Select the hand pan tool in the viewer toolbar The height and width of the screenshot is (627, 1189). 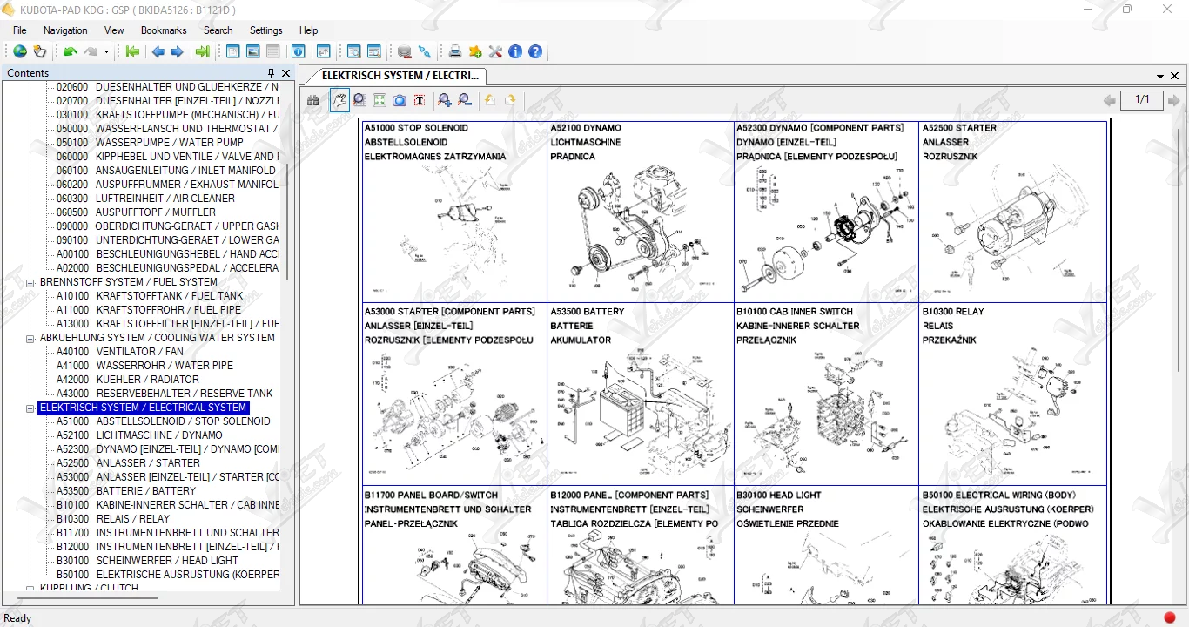pyautogui.click(x=339, y=101)
